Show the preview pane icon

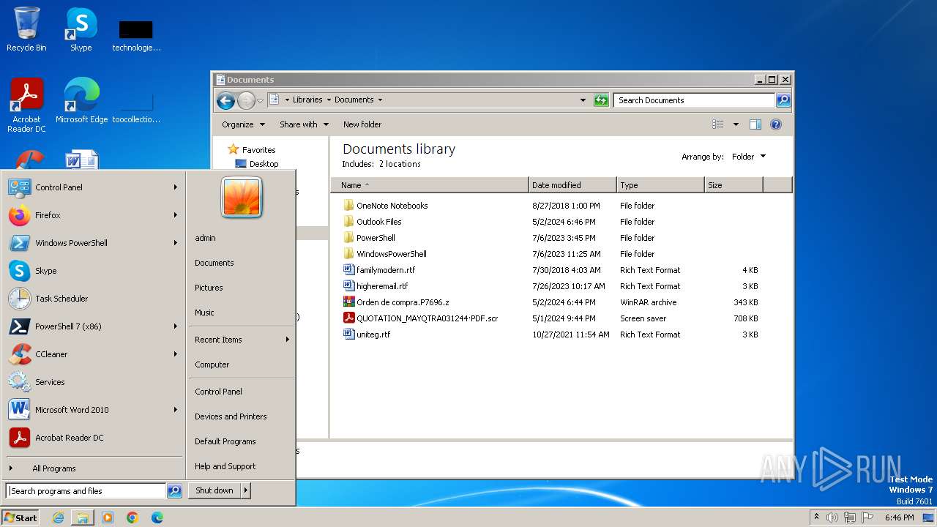click(x=755, y=124)
